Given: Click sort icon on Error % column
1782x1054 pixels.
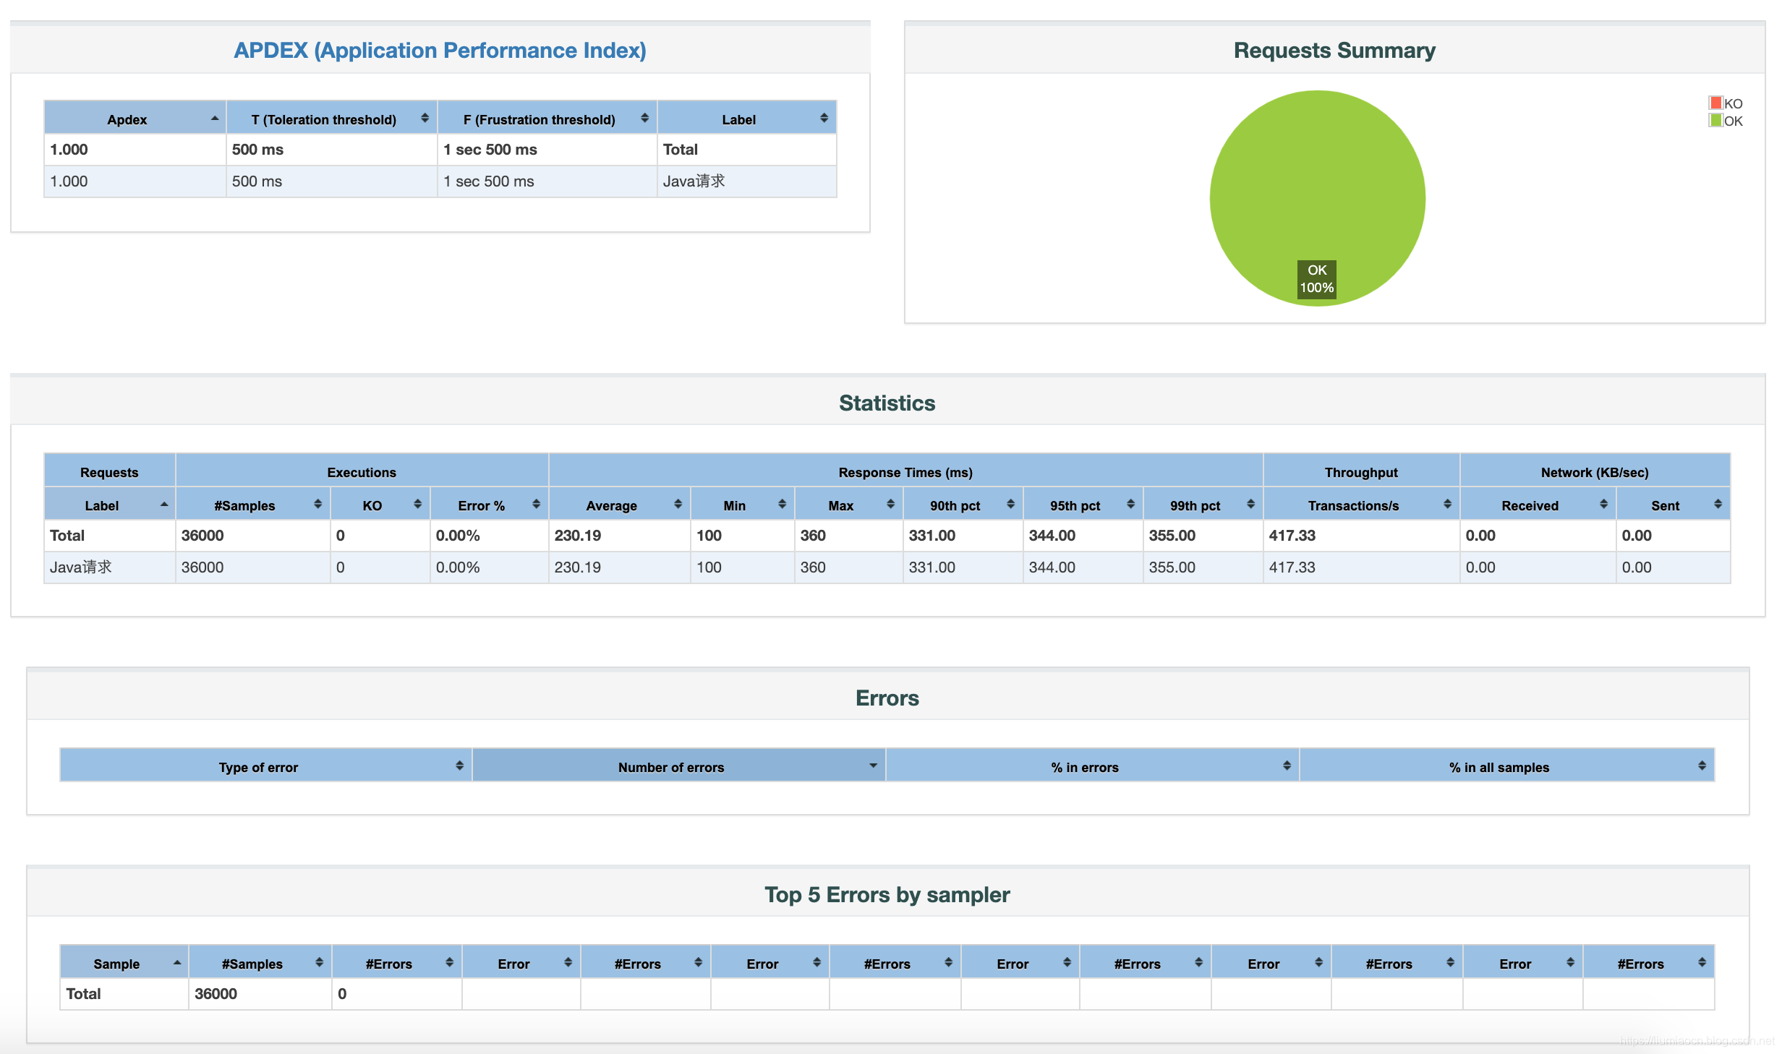Looking at the screenshot, I should [x=536, y=504].
